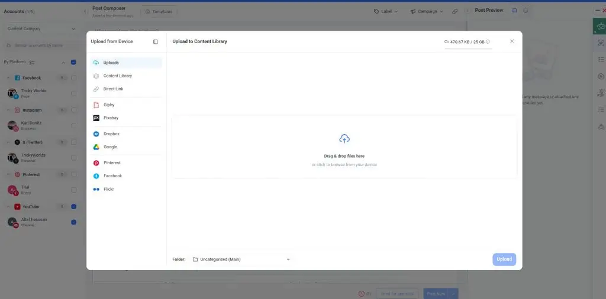Click the 'Drag & drop files here' text
Viewport: 606px width, 299px height.
(344, 156)
